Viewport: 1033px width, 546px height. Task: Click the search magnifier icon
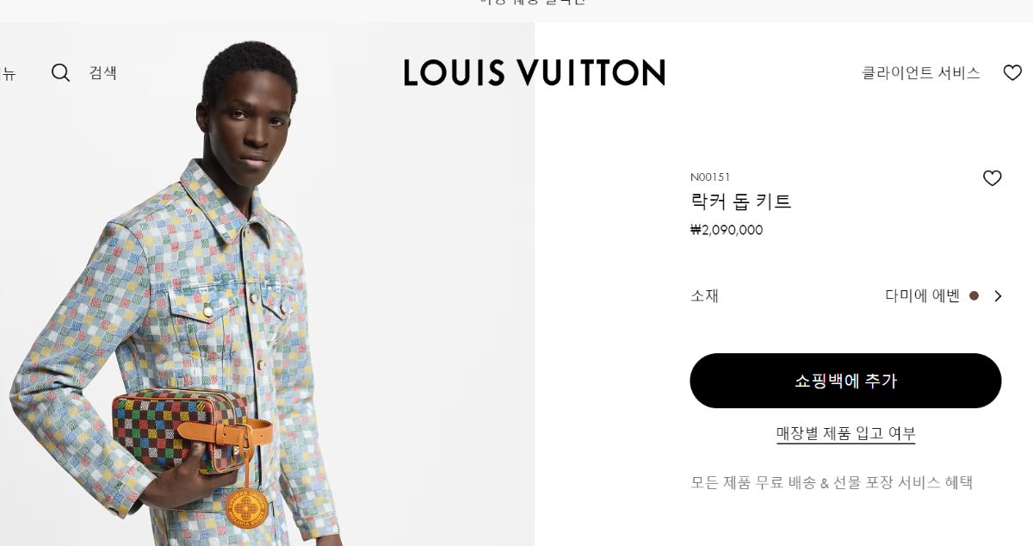60,72
